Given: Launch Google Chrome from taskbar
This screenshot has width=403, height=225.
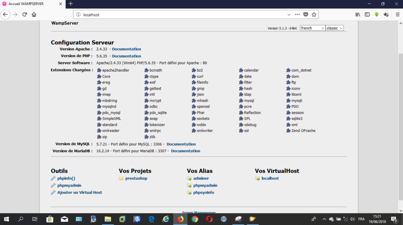Looking at the screenshot, I should 195,219.
